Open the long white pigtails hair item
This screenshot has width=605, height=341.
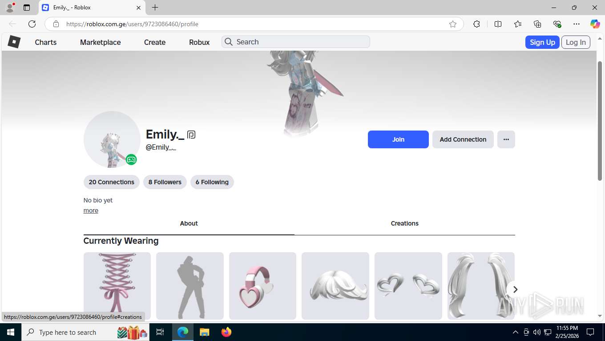coord(481,286)
